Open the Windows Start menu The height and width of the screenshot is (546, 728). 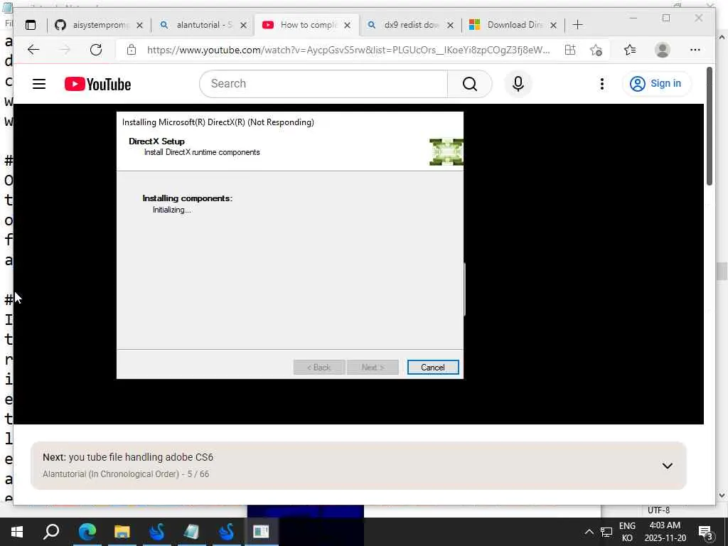pos(17,532)
